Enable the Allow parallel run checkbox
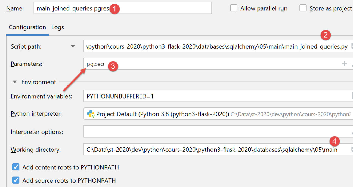This screenshot has width=353, height=187. point(234,8)
